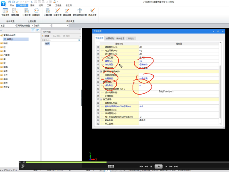This screenshot has width=229, height=172.
Task: Click the 字幕 subtitle button
Action: pos(111,166)
